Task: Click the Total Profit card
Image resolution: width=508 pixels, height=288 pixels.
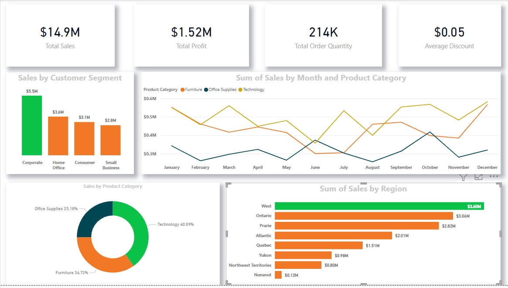Action: [x=191, y=35]
